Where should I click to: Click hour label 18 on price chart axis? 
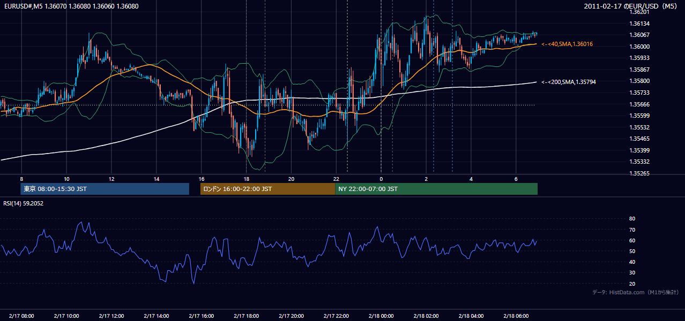click(x=247, y=179)
